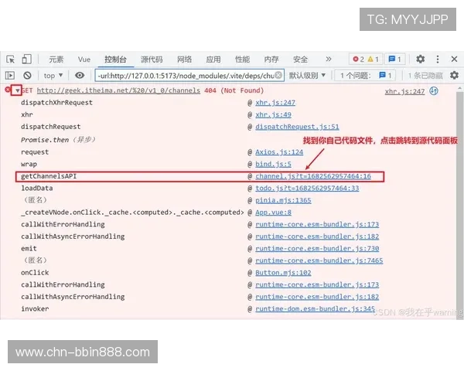Collapse the GET error stack trace arrow

click(16, 90)
